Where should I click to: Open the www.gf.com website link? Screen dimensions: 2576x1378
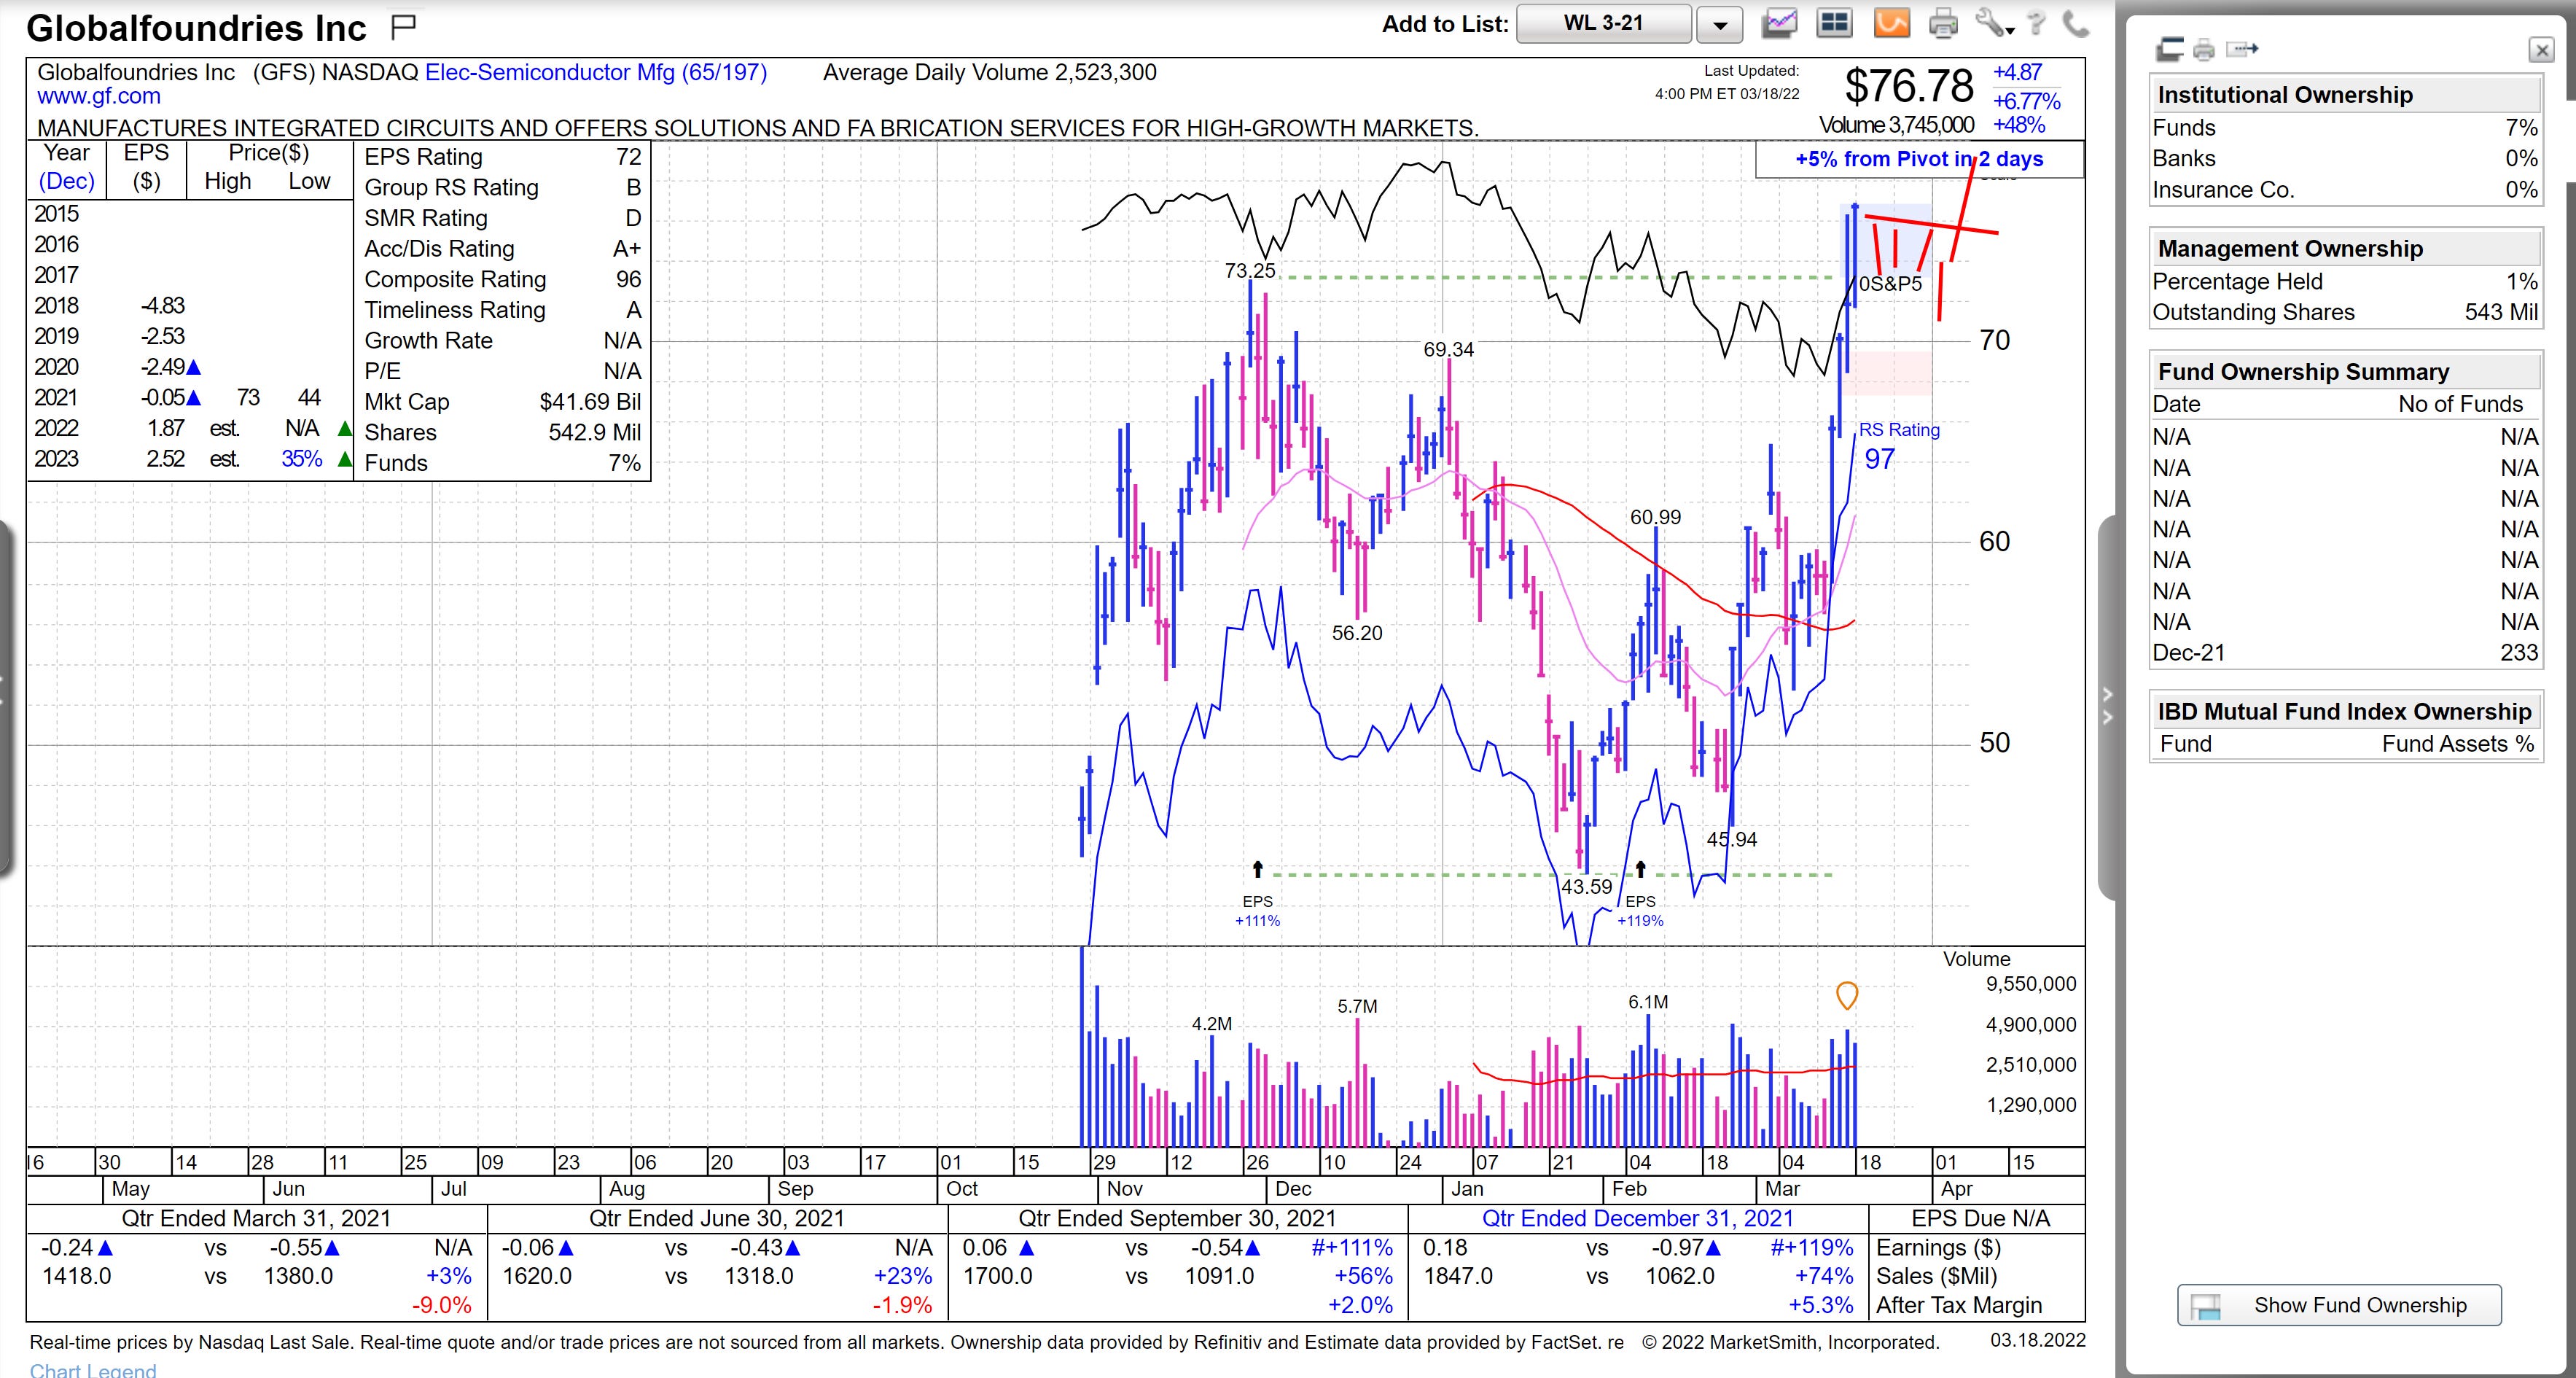[99, 97]
